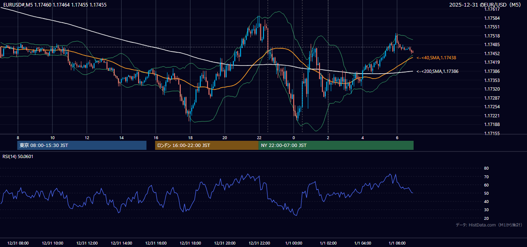527x247 pixels.
Task: Click price axis label 1.17485
Action: click(x=492, y=44)
